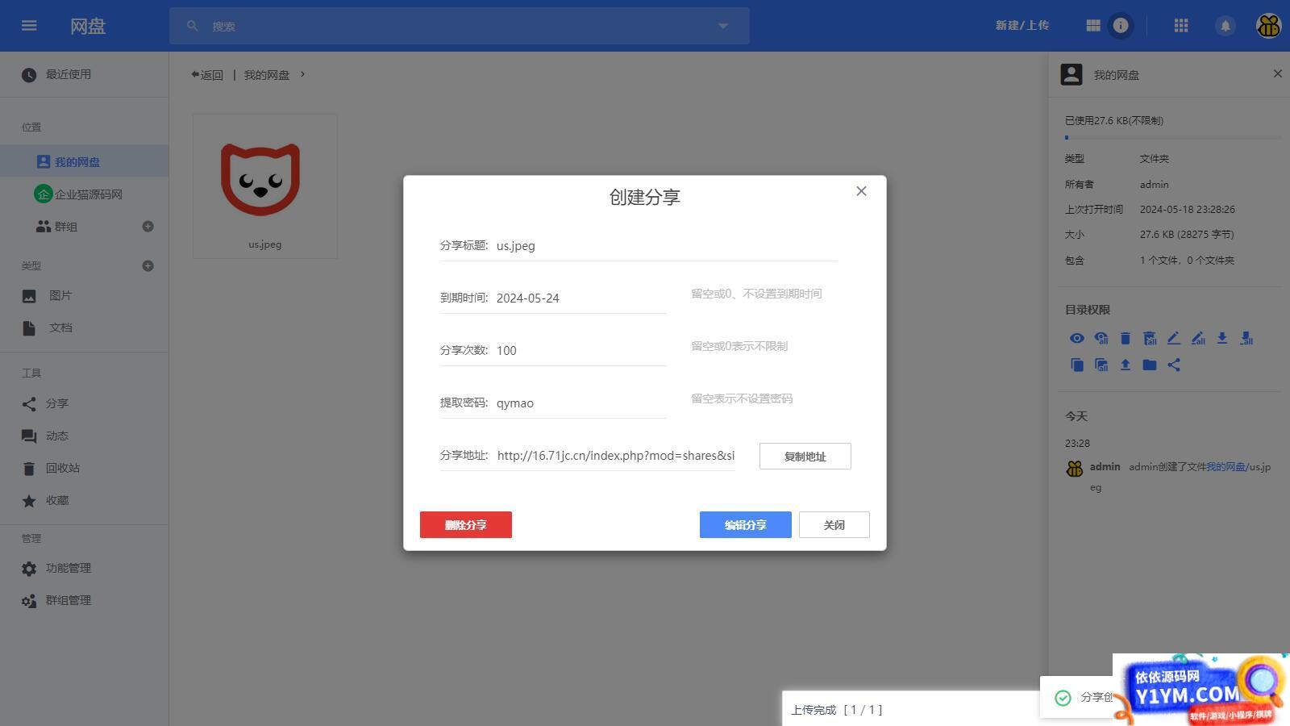Viewport: 1290px width, 726px height.
Task: Toggle the delete (trash) permission icon
Action: click(x=1126, y=338)
